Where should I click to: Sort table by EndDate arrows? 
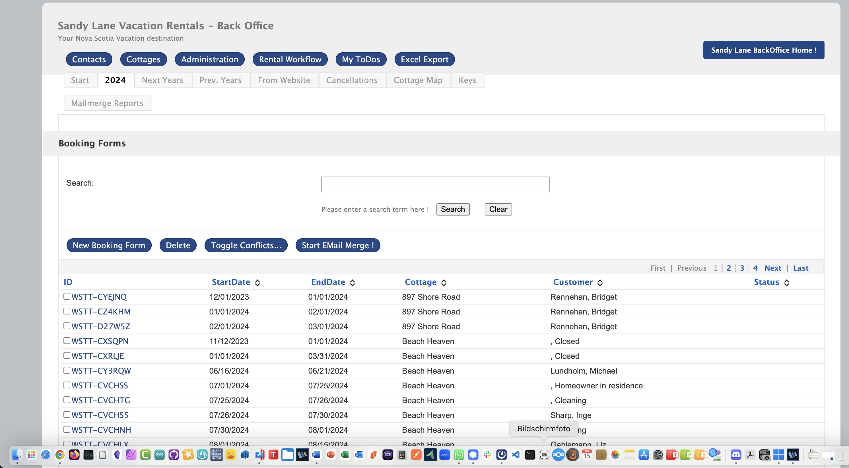352,283
